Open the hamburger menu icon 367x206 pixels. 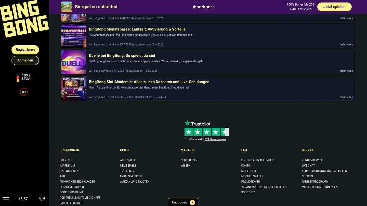tap(6, 199)
